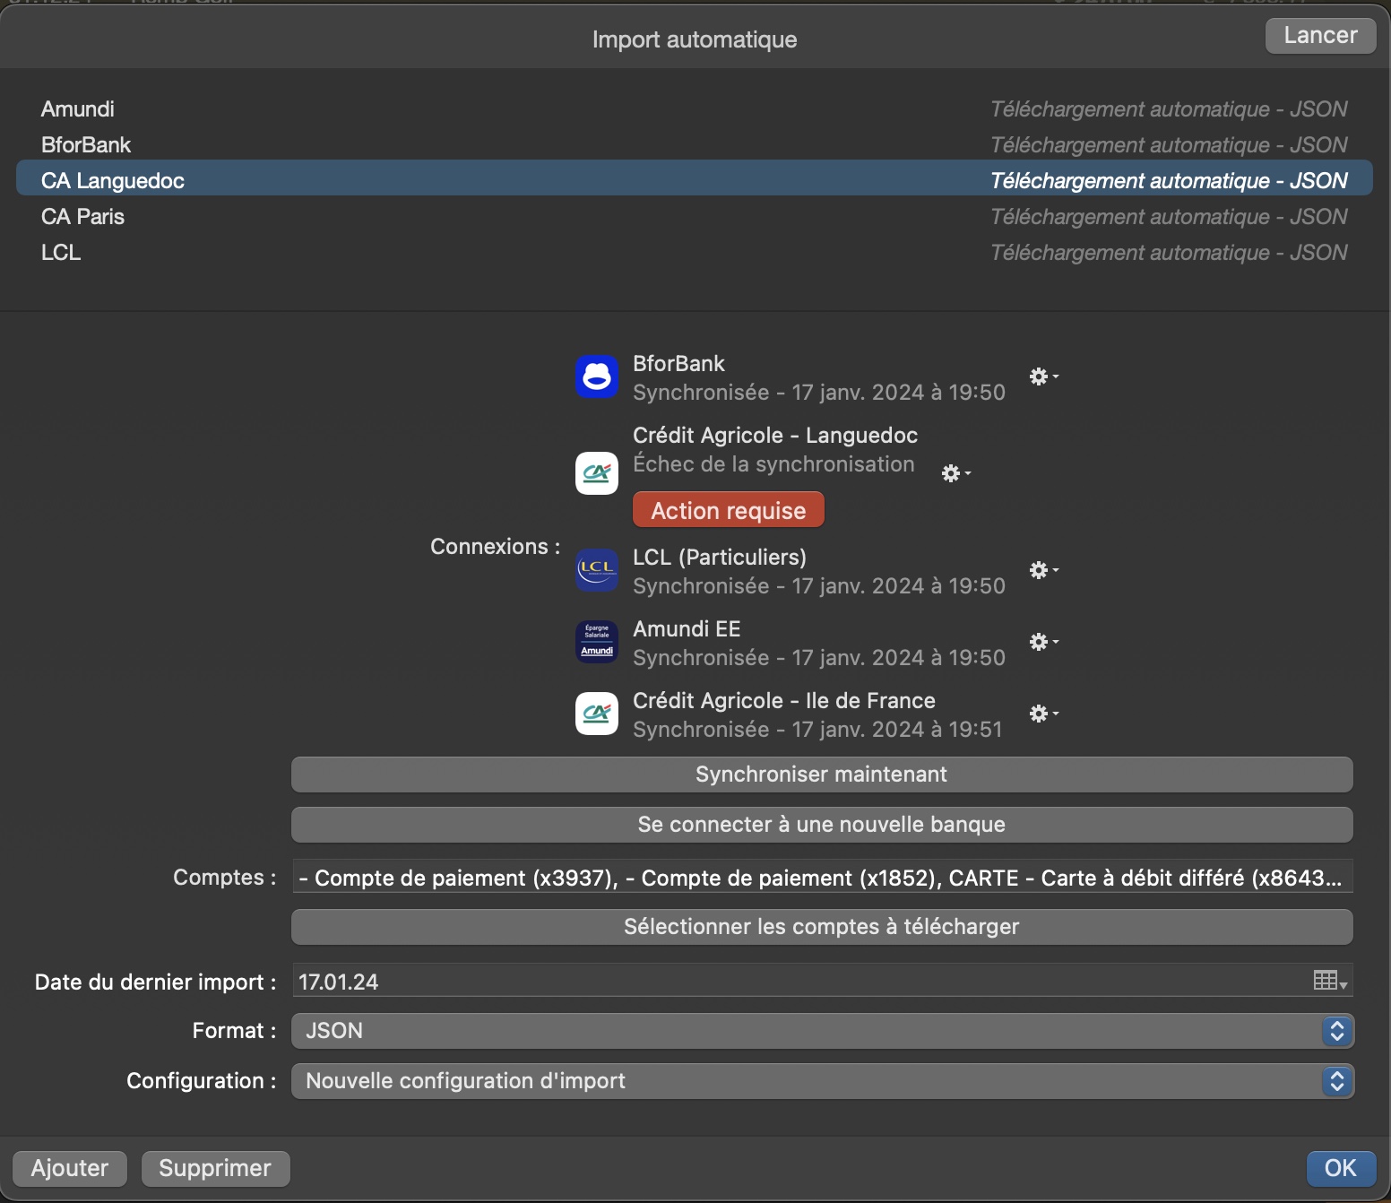Click Synchroniser maintenant
1391x1203 pixels.
822,775
